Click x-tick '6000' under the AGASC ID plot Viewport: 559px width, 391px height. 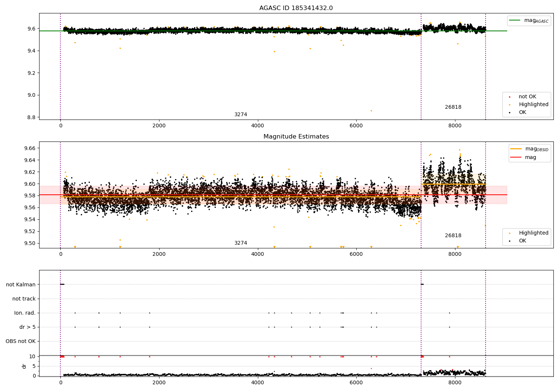coord(356,126)
